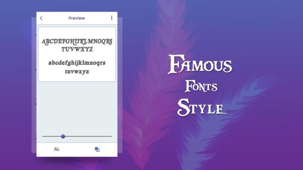The image size is (303, 170).
Task: Click the word Fonts in the banner
Action: click(201, 86)
